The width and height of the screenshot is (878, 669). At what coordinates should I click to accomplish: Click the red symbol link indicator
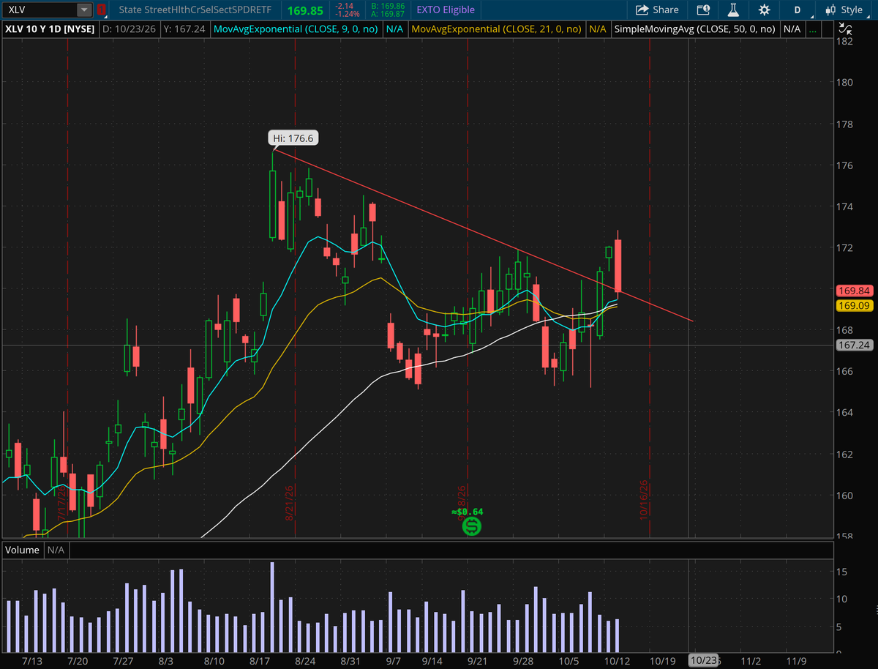102,10
